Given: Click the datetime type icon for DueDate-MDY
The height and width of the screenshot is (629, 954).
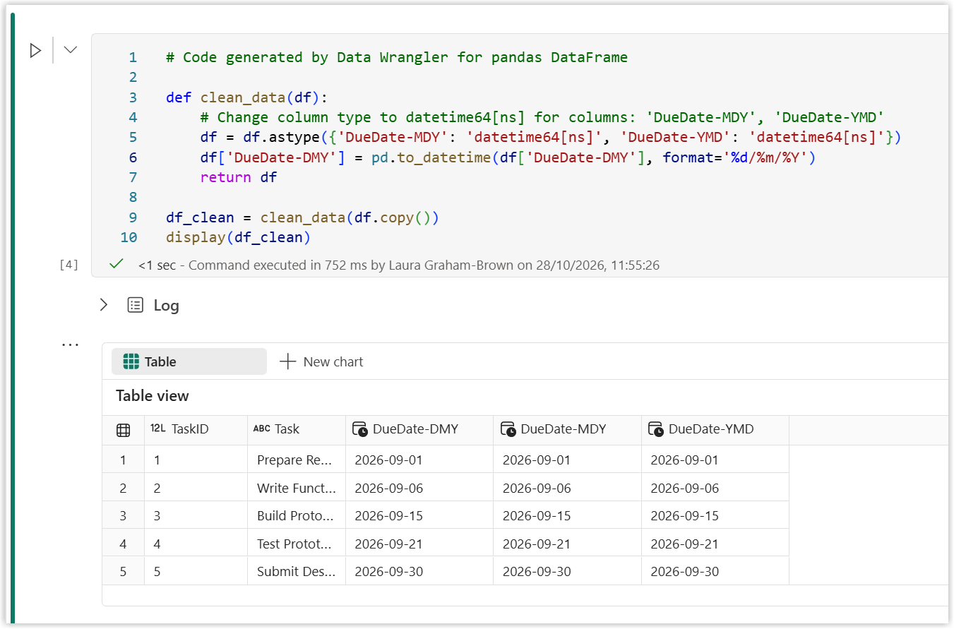Looking at the screenshot, I should tap(508, 429).
